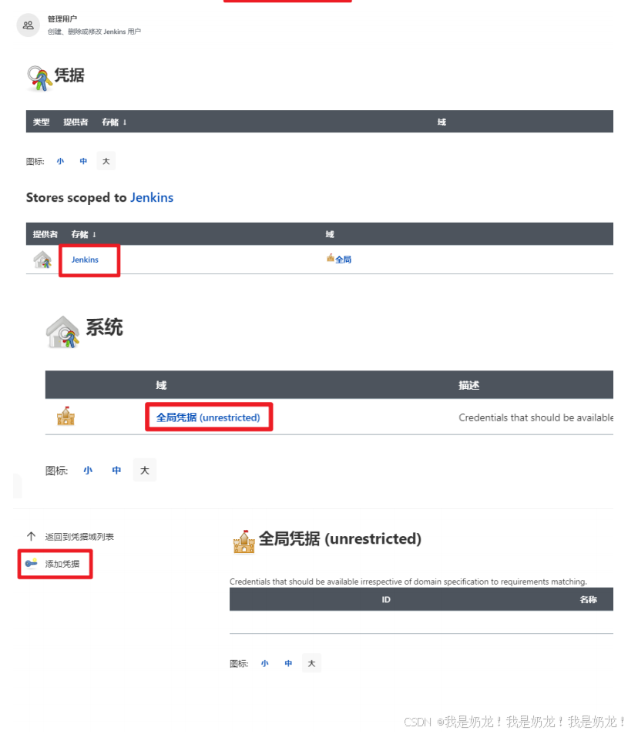This screenshot has width=638, height=734.
Task: Click the credentials keys icon beside 凭据
Action: tap(39, 78)
